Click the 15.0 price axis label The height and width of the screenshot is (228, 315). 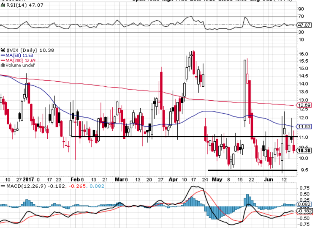pyautogui.click(x=303, y=69)
